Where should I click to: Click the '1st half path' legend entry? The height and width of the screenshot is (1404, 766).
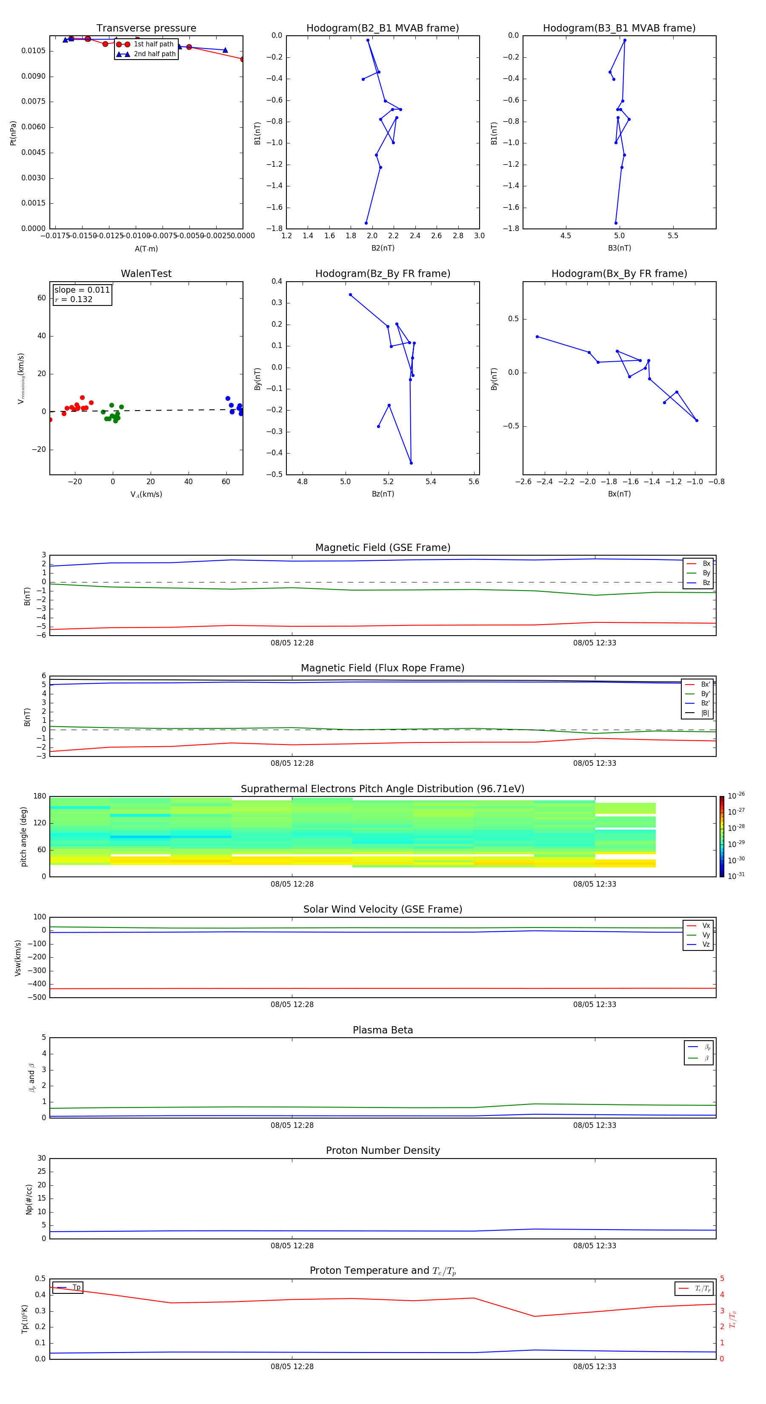[146, 44]
